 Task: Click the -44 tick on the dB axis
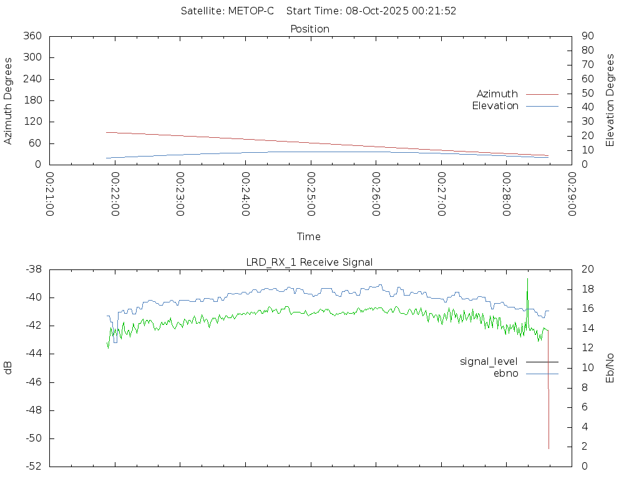(32, 354)
